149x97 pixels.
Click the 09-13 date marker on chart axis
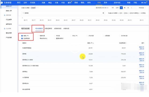pos(141,20)
